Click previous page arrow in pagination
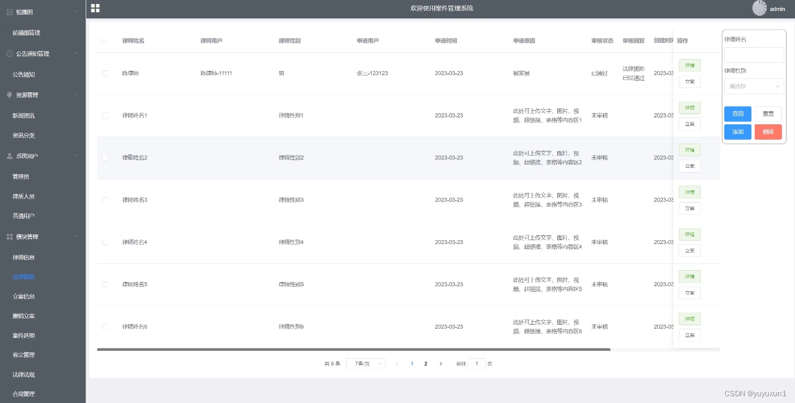795x403 pixels. coord(397,364)
